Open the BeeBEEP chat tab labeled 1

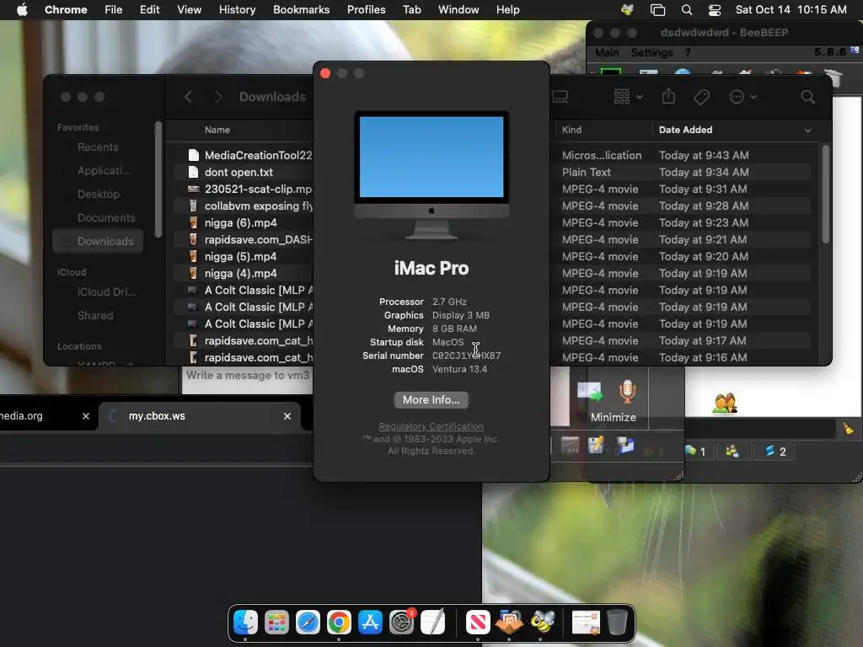[695, 452]
